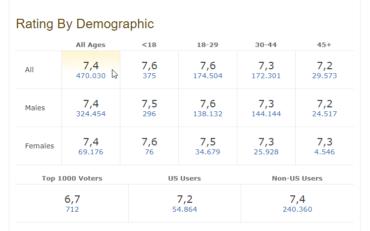Viewport: 370px width, 231px height.
Task: Click the 296 votes link for males under 18
Action: (149, 114)
